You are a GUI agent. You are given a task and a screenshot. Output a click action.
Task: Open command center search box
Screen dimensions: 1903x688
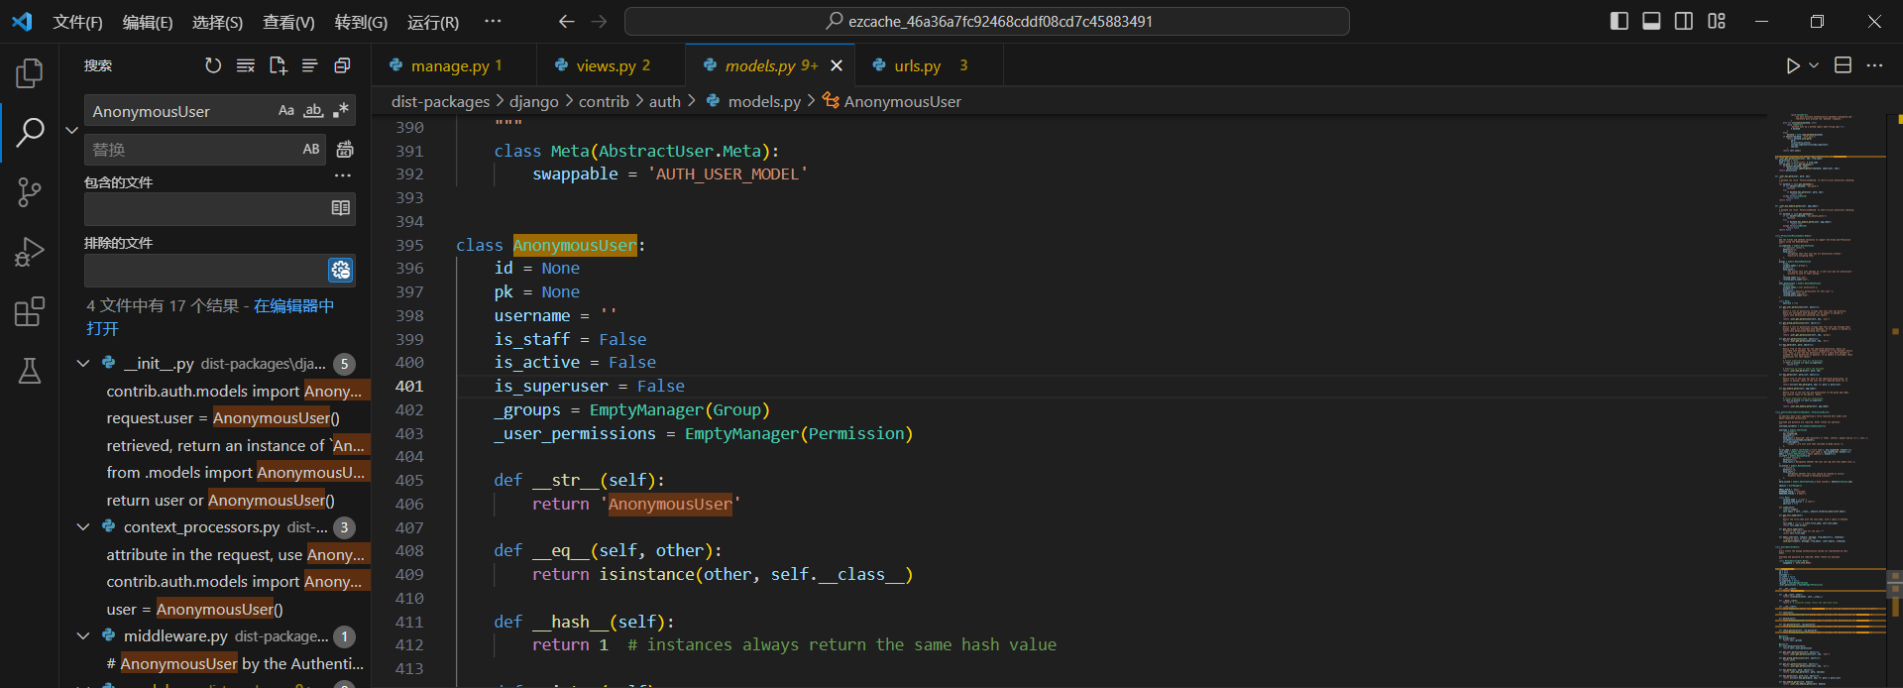[x=987, y=21]
